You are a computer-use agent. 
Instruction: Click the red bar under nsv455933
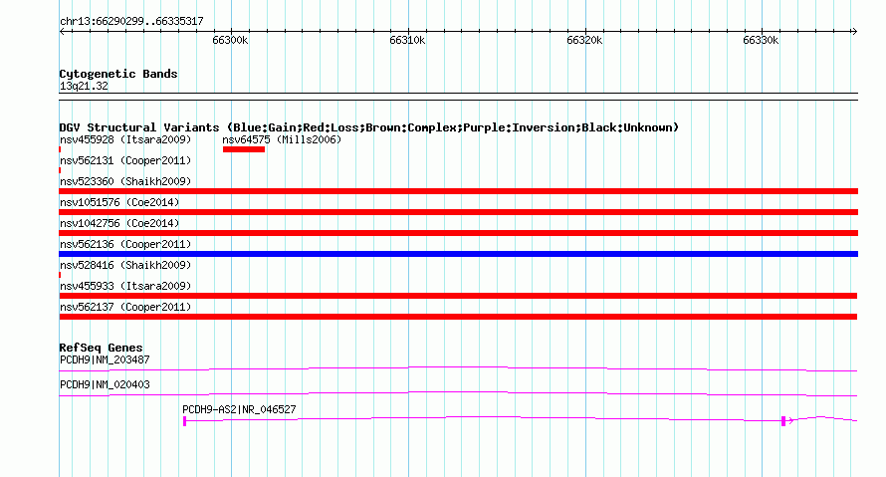(458, 296)
